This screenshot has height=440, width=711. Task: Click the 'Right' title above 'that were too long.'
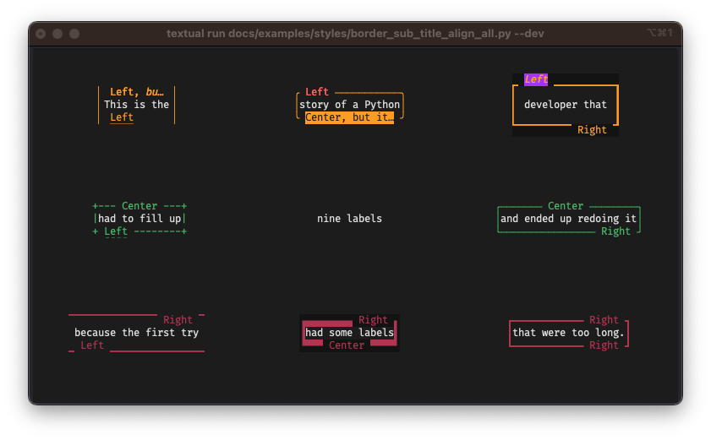pos(604,320)
